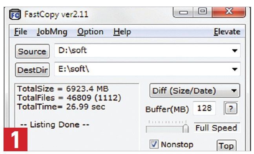Expand the Source path dropdown arrow
The image size is (254, 154).
click(x=234, y=51)
